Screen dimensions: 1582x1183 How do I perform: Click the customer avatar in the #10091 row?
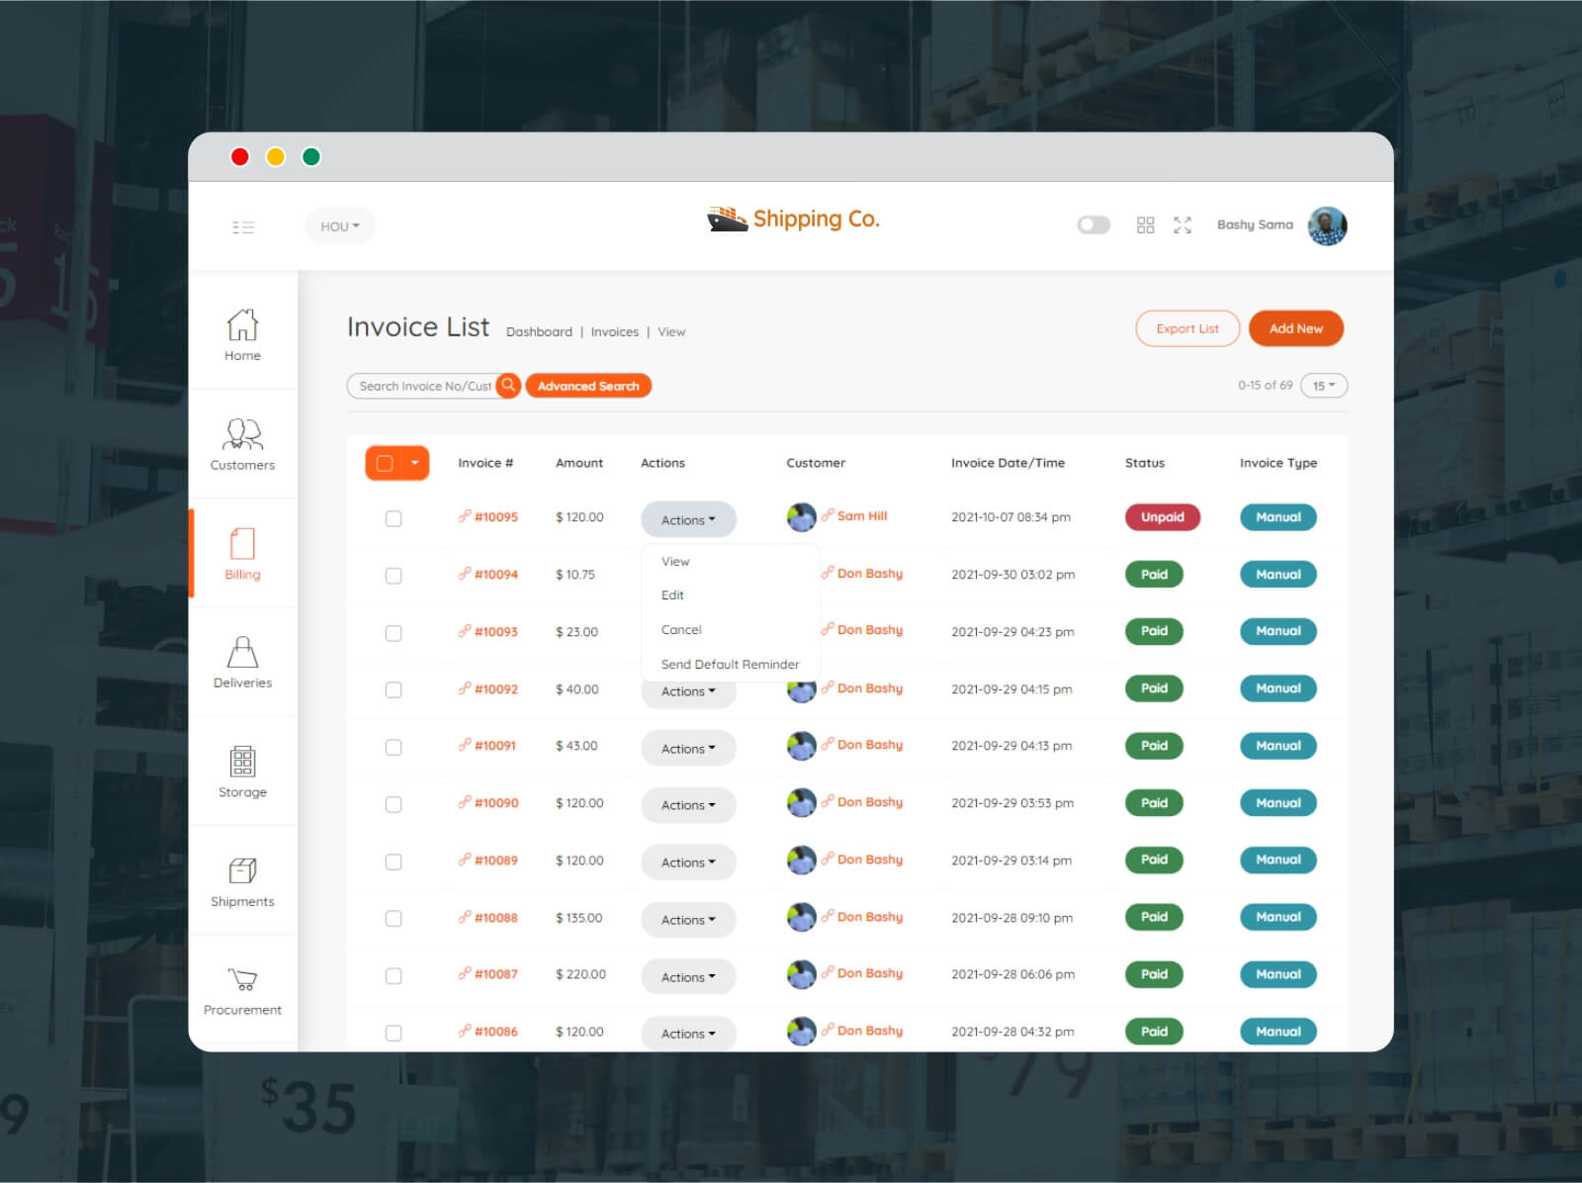801,746
